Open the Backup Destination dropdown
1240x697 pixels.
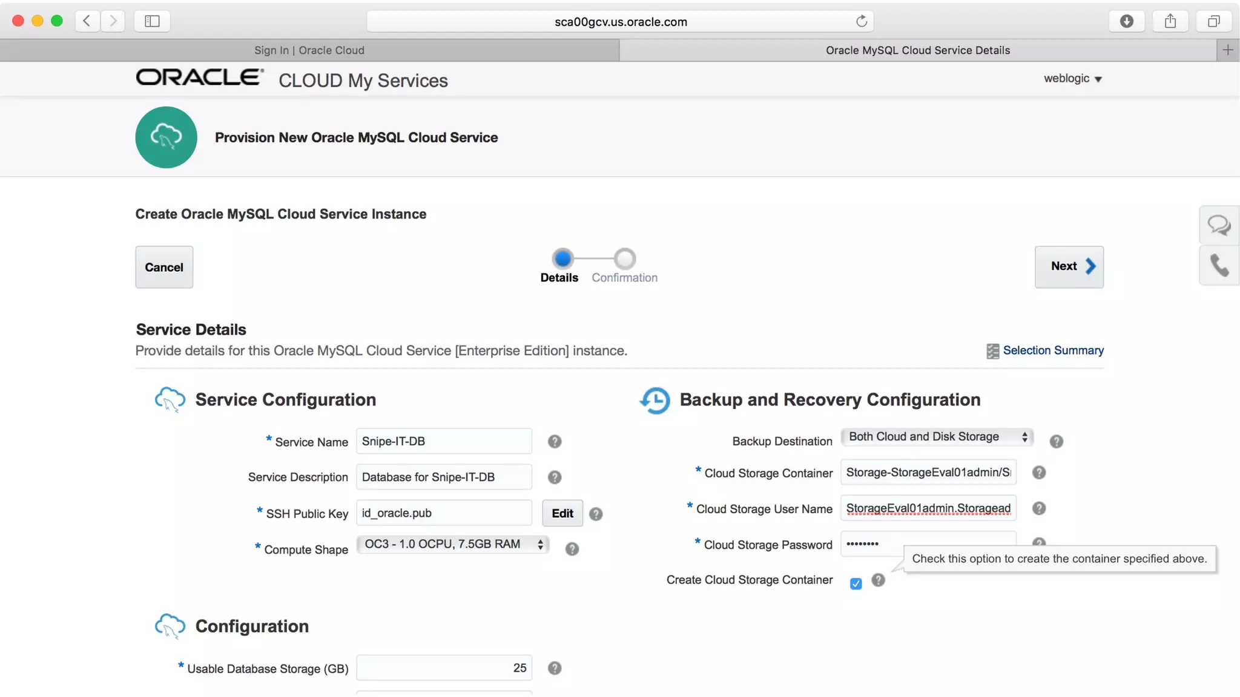click(937, 437)
